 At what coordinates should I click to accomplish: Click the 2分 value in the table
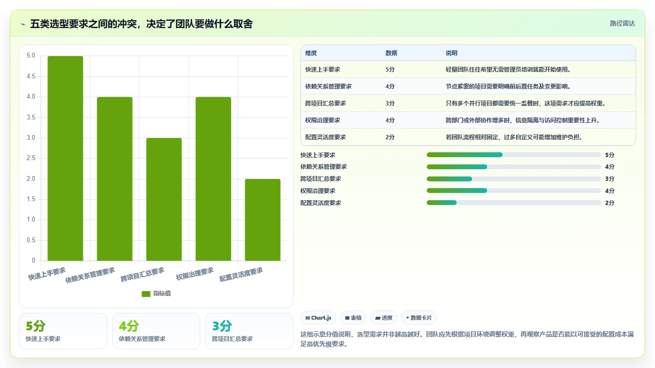390,137
